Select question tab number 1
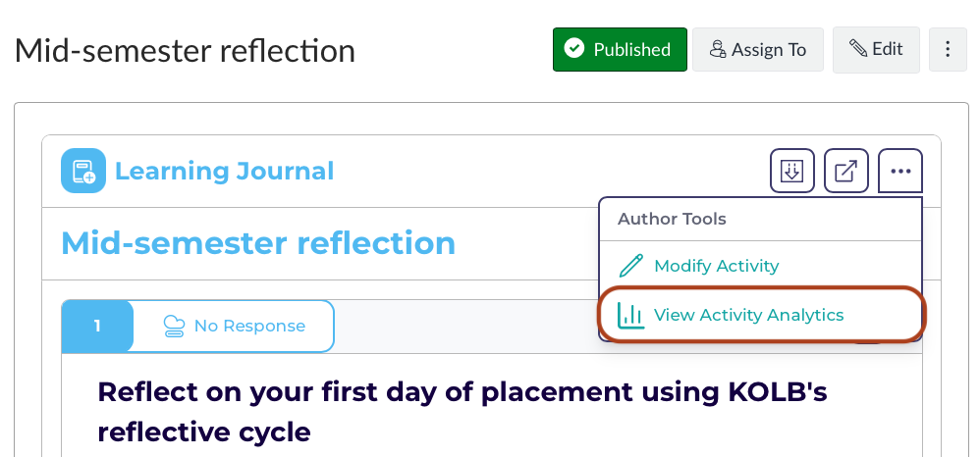Image resolution: width=980 pixels, height=457 pixels. 97,326
